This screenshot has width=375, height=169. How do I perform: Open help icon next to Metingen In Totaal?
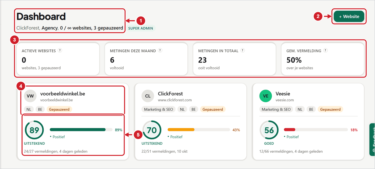(x=242, y=51)
